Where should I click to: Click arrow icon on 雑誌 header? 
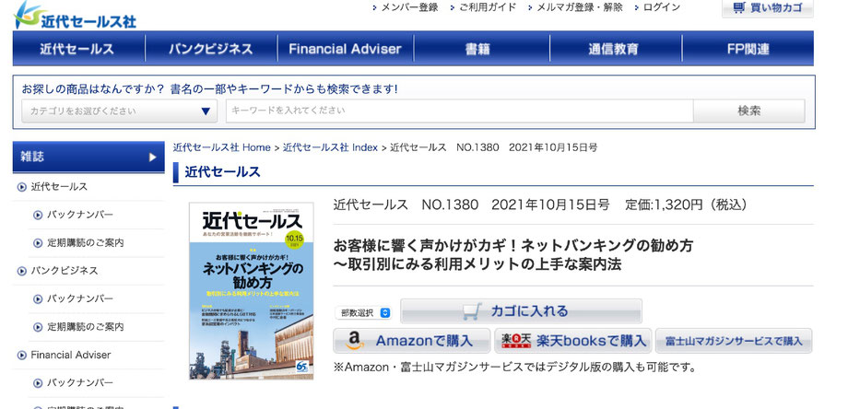pyautogui.click(x=152, y=158)
